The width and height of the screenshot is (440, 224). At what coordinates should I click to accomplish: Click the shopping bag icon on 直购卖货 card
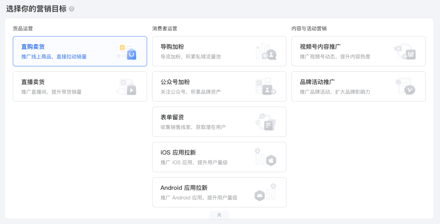pos(131,55)
